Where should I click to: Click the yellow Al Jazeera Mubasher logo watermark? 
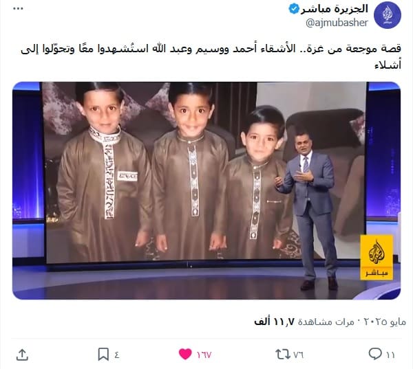click(377, 258)
